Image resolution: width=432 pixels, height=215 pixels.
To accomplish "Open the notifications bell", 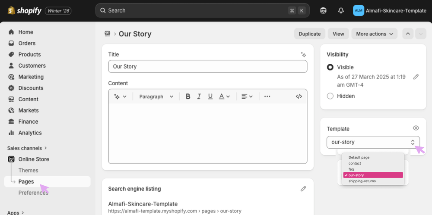I will click(341, 11).
